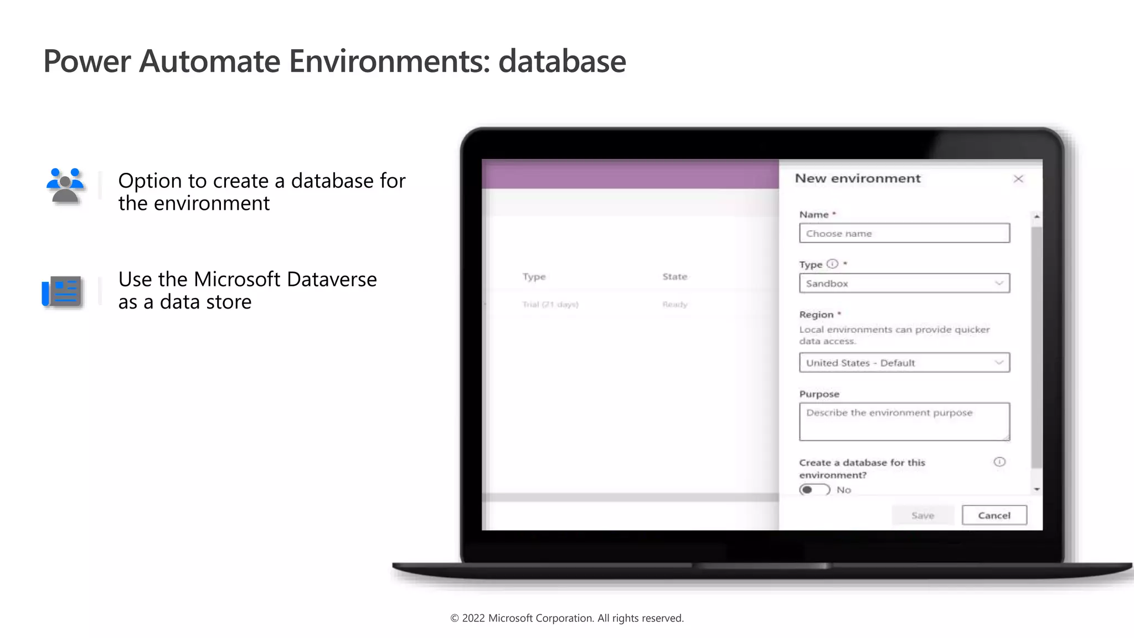
Task: Click the slide title text
Action: (334, 61)
